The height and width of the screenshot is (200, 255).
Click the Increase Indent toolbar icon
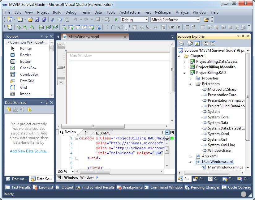pyautogui.click(x=178, y=27)
